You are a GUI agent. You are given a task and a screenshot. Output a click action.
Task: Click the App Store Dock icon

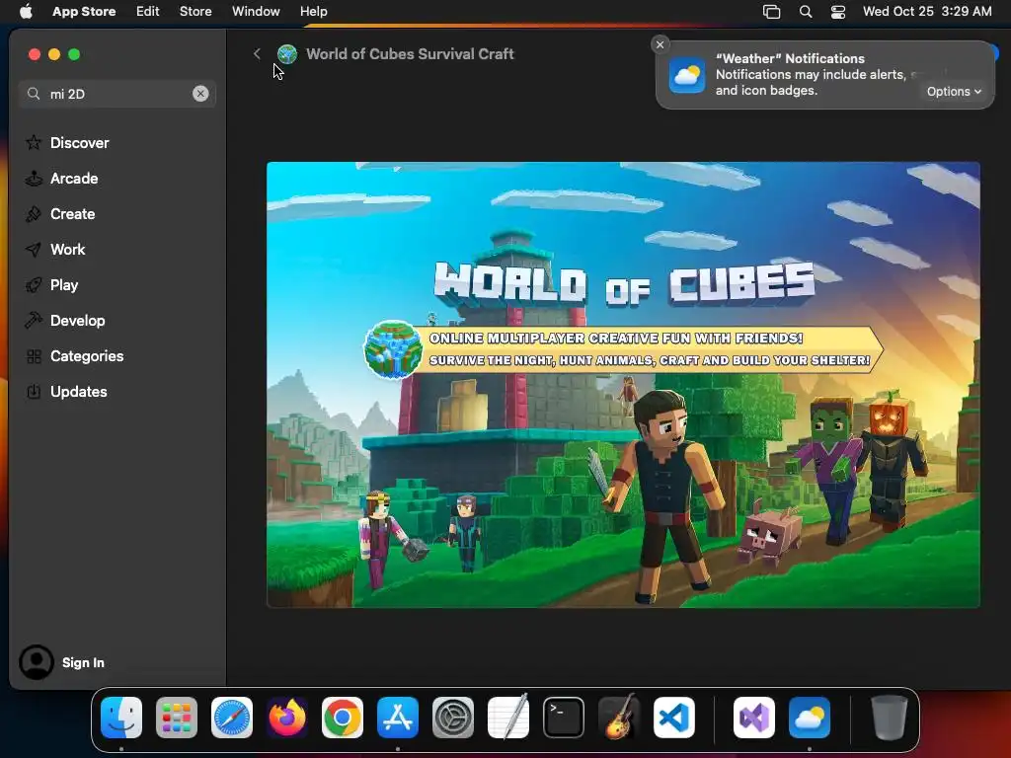coord(398,718)
